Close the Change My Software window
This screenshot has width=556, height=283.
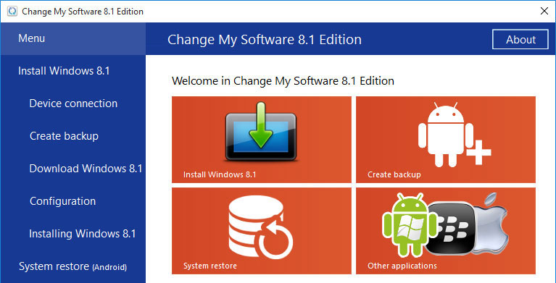pos(544,11)
